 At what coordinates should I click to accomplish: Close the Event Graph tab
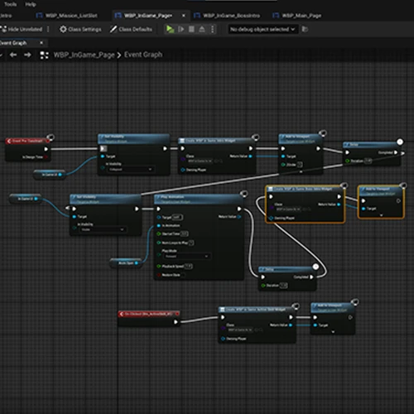(41, 43)
